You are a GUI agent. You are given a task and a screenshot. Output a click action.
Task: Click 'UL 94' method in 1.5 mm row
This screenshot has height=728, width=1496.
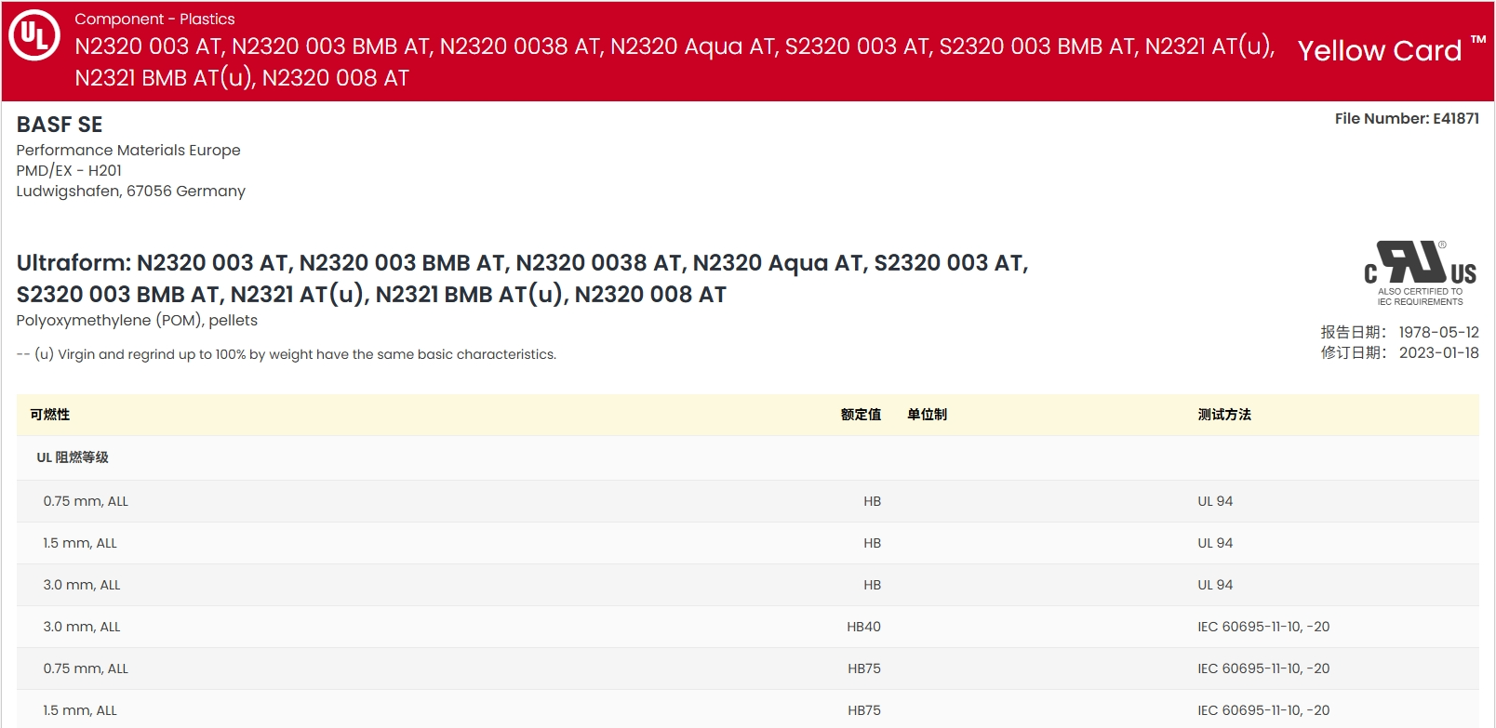(1215, 543)
